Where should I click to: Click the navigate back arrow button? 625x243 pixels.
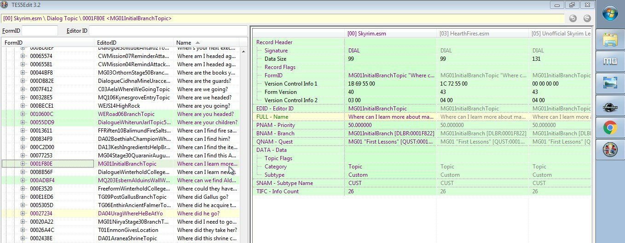(573, 18)
